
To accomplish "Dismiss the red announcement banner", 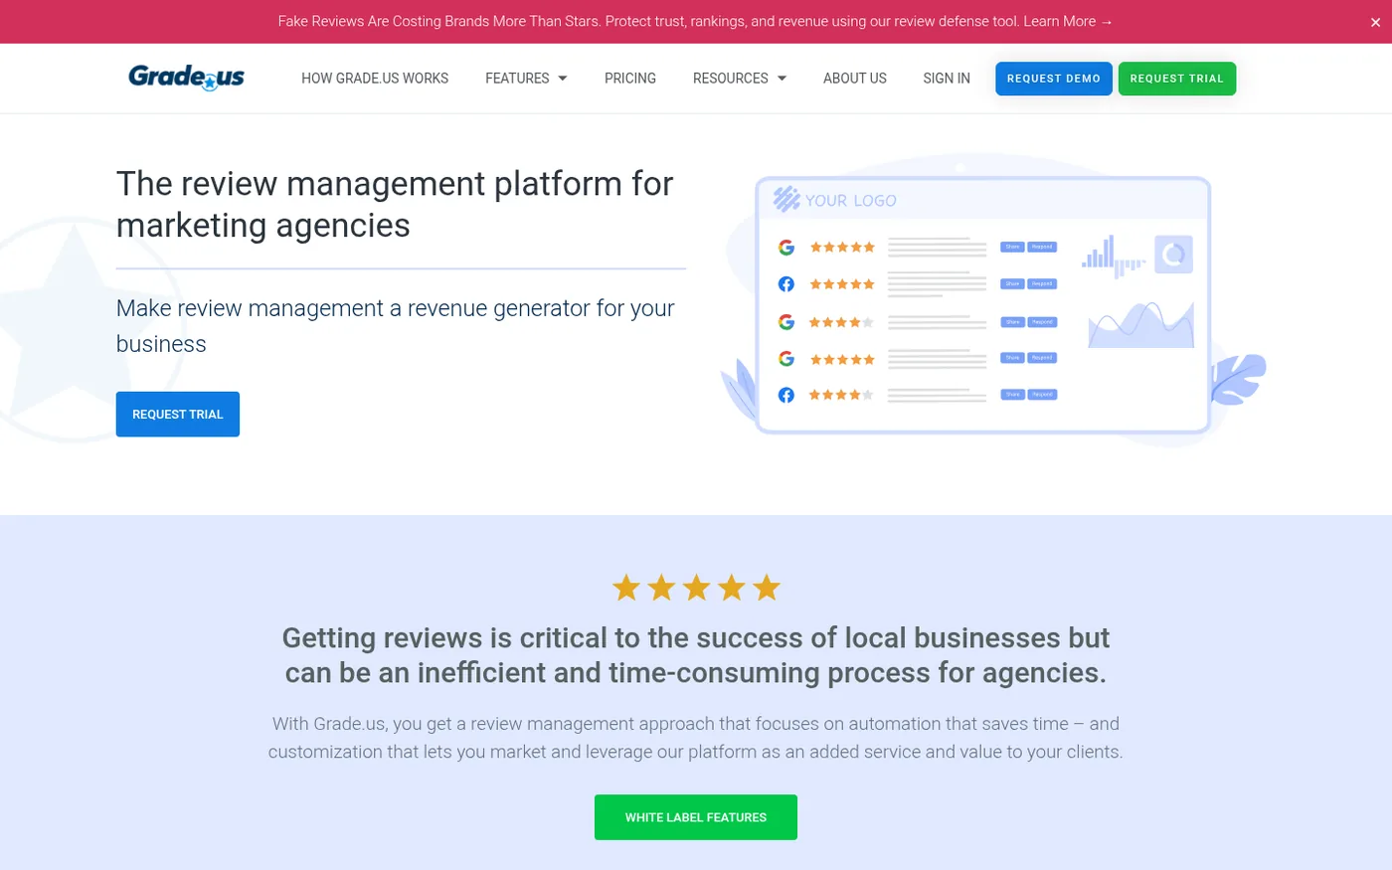I will click(x=1375, y=22).
